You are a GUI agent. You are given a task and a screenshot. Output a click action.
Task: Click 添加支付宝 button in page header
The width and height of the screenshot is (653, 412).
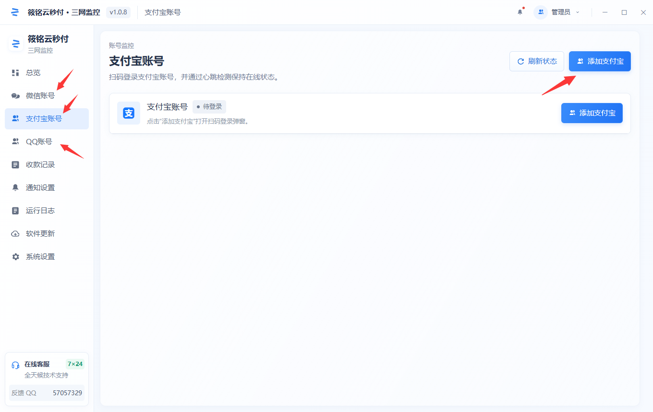point(600,61)
